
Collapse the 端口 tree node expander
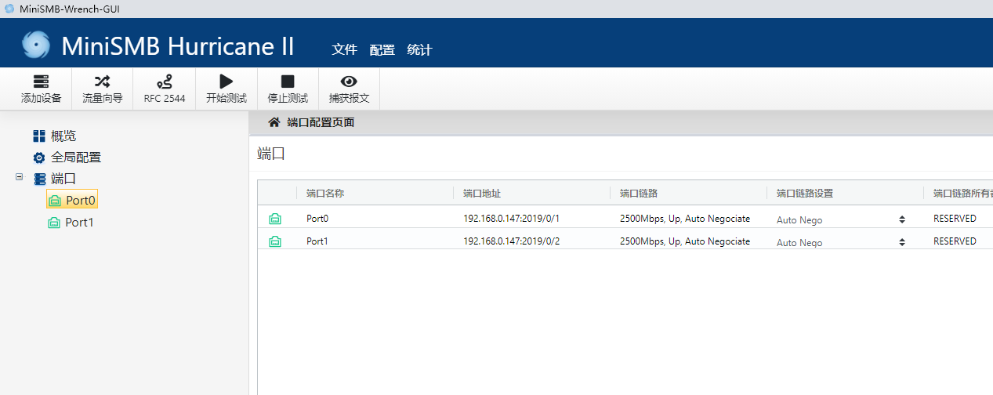click(19, 177)
